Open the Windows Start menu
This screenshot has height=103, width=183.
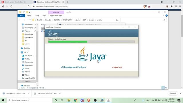3,100
